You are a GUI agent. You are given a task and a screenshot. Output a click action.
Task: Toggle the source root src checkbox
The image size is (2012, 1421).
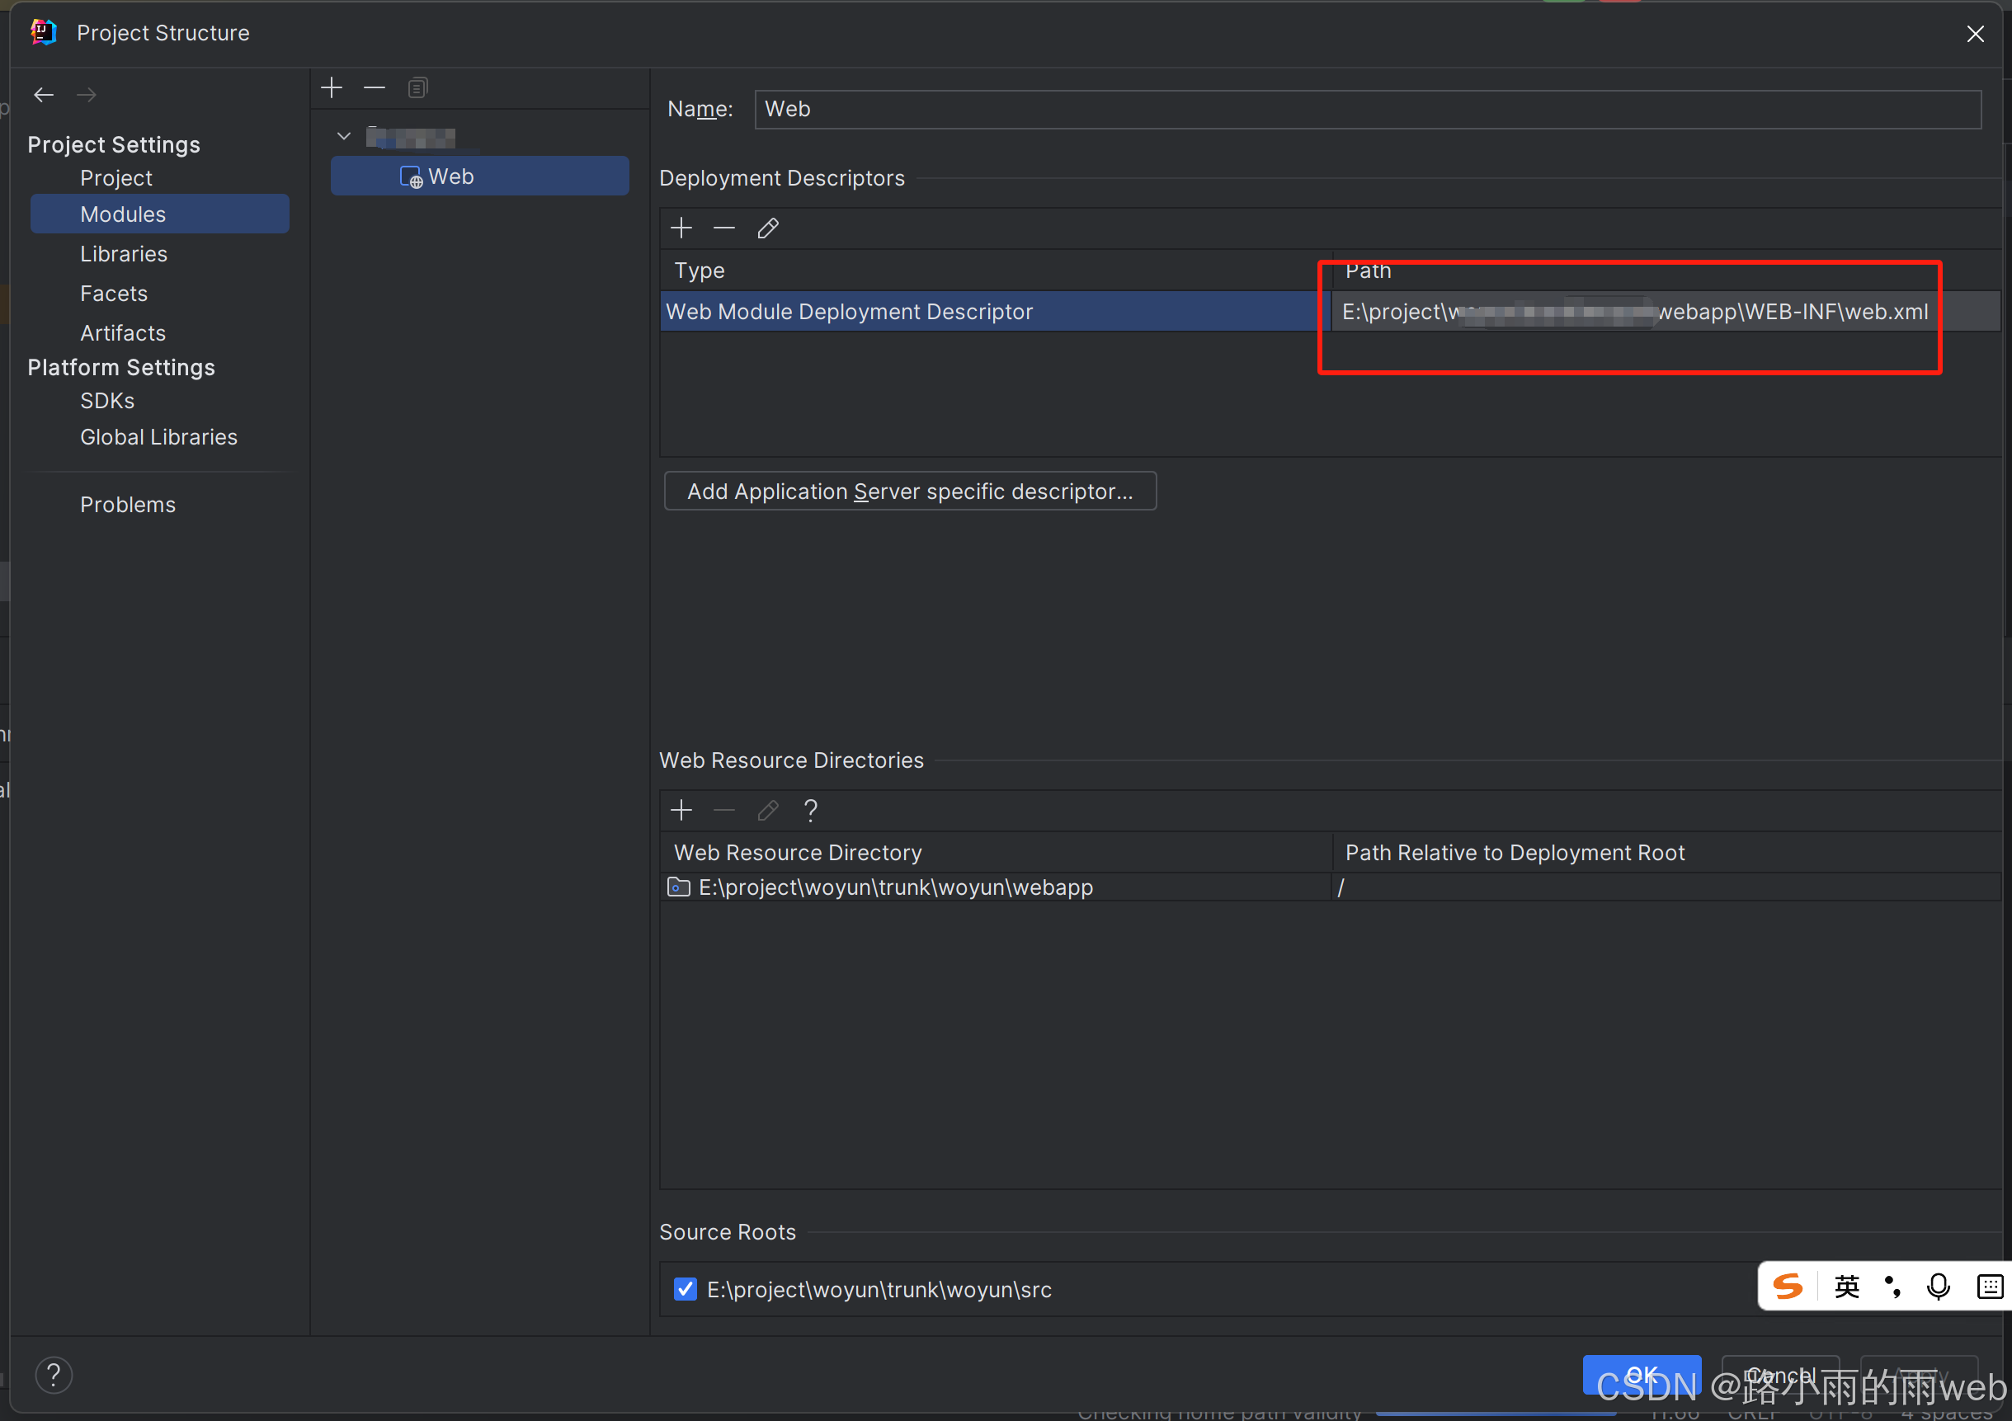[x=686, y=1289]
